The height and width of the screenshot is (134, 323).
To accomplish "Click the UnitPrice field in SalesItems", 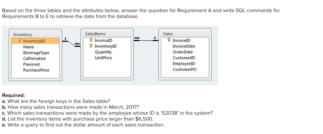I will (x=103, y=58).
